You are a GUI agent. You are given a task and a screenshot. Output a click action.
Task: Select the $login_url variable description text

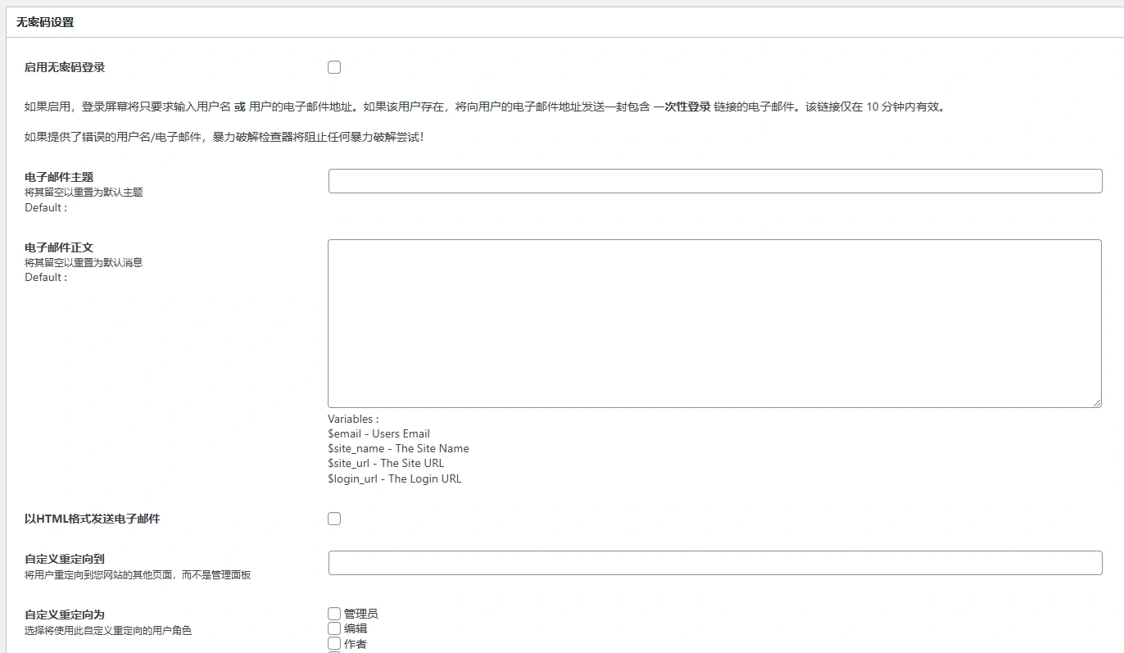[x=393, y=478]
